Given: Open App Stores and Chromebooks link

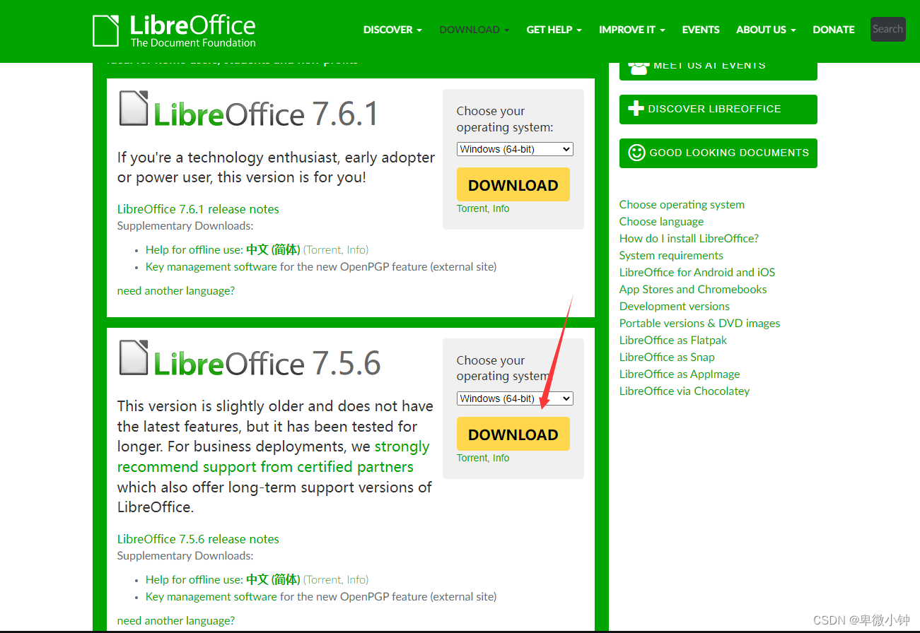Looking at the screenshot, I should [693, 290].
